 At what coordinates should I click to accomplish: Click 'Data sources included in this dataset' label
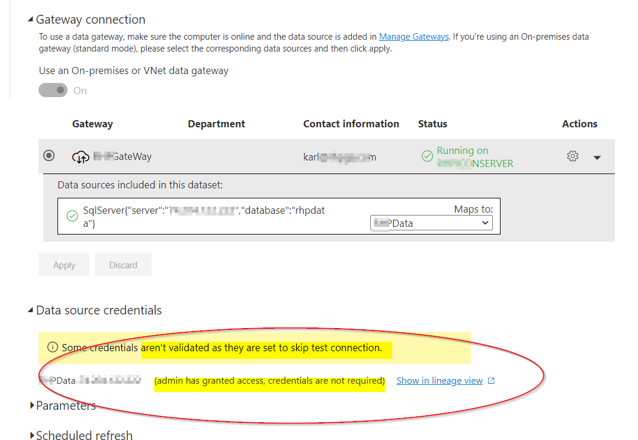(140, 185)
